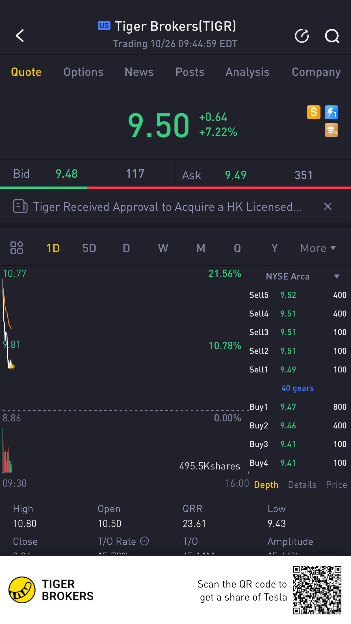The image size is (351, 624).
Task: Tap the Sell3 9.51 row
Action: (x=298, y=332)
